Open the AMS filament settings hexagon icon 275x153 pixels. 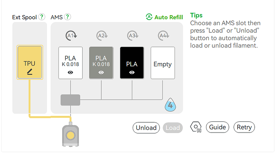196,127
